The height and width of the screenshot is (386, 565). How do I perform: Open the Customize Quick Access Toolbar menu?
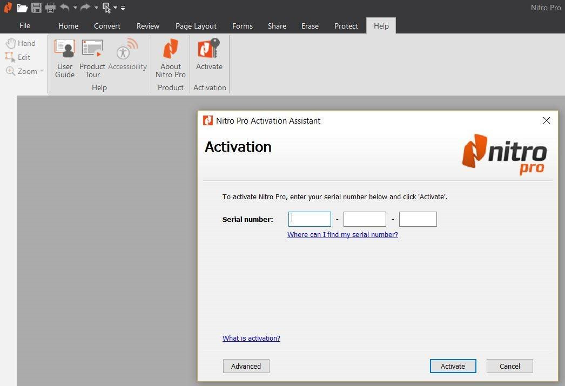click(123, 8)
